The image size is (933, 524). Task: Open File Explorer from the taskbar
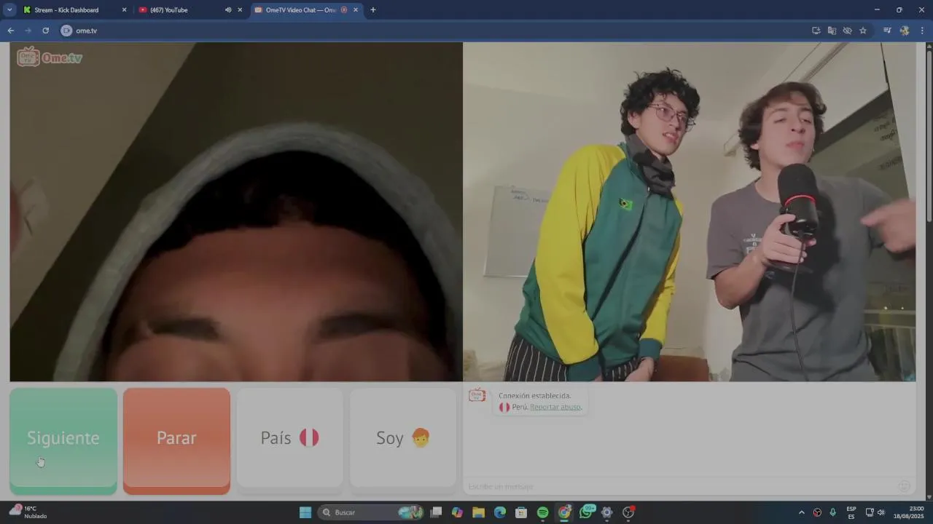click(478, 512)
